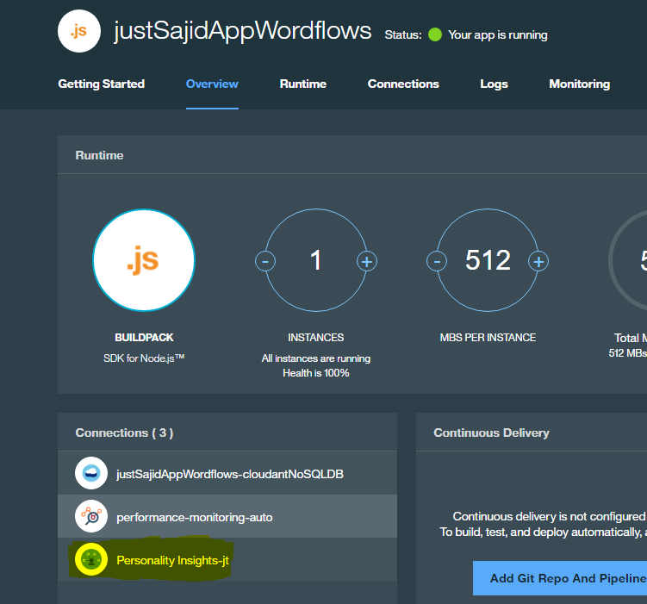Click the instances value 1

pyautogui.click(x=315, y=260)
